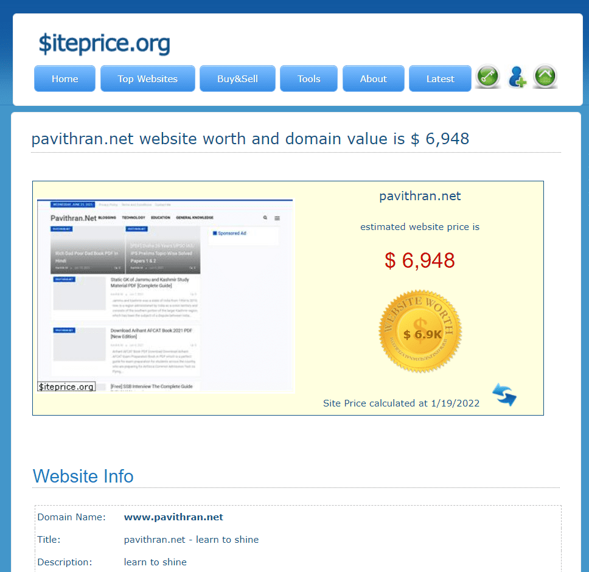Click the green key login icon

487,77
